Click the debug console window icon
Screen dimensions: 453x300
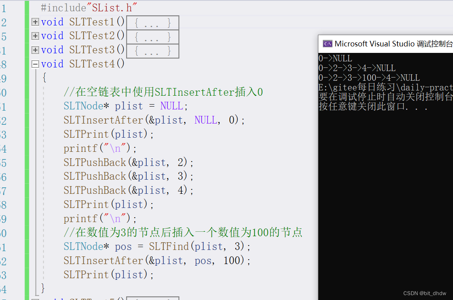pyautogui.click(x=327, y=44)
